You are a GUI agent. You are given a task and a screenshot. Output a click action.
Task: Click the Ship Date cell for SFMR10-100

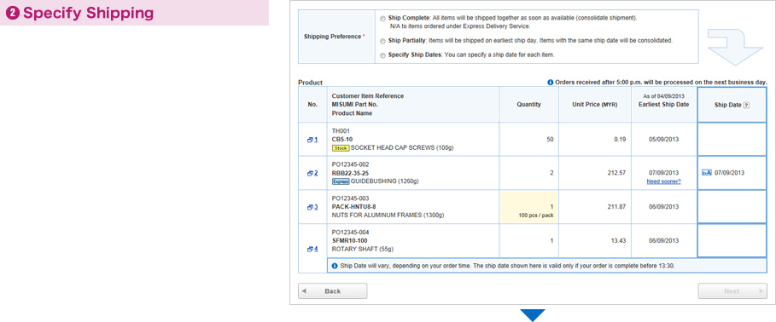tap(732, 240)
